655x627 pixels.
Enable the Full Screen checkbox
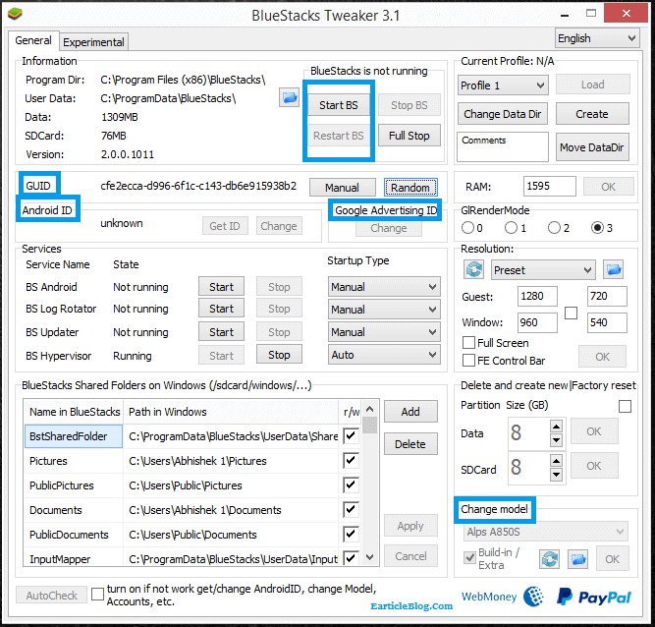pos(469,343)
